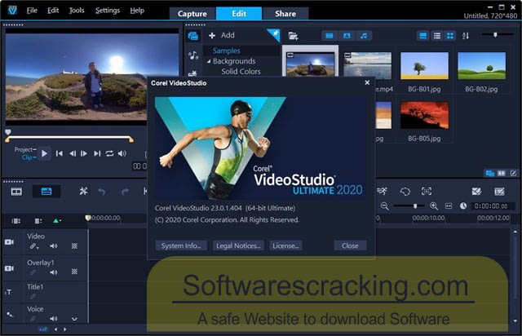This screenshot has height=336, width=522.
Task: Click the Undo arrow
Action: [x=102, y=192]
